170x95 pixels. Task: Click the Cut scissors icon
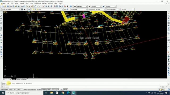click(x=22, y=6)
